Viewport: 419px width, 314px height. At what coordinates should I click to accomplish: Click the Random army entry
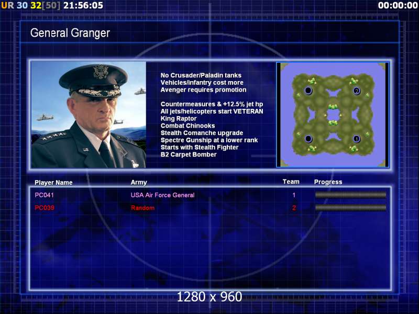pos(142,208)
